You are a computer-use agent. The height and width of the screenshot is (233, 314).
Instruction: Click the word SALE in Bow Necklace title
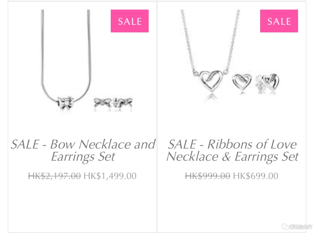(25, 144)
